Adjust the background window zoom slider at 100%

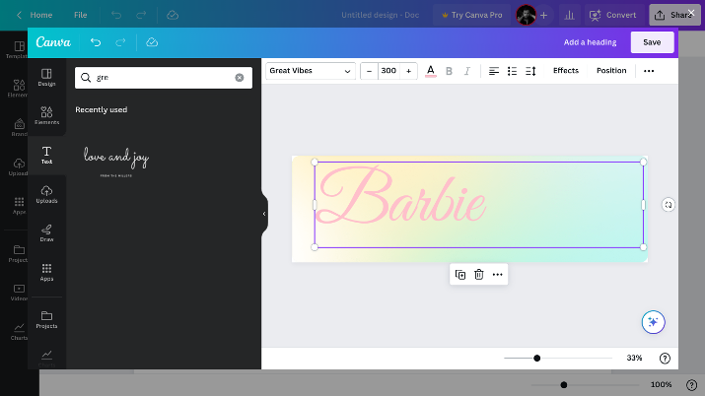[564, 385]
